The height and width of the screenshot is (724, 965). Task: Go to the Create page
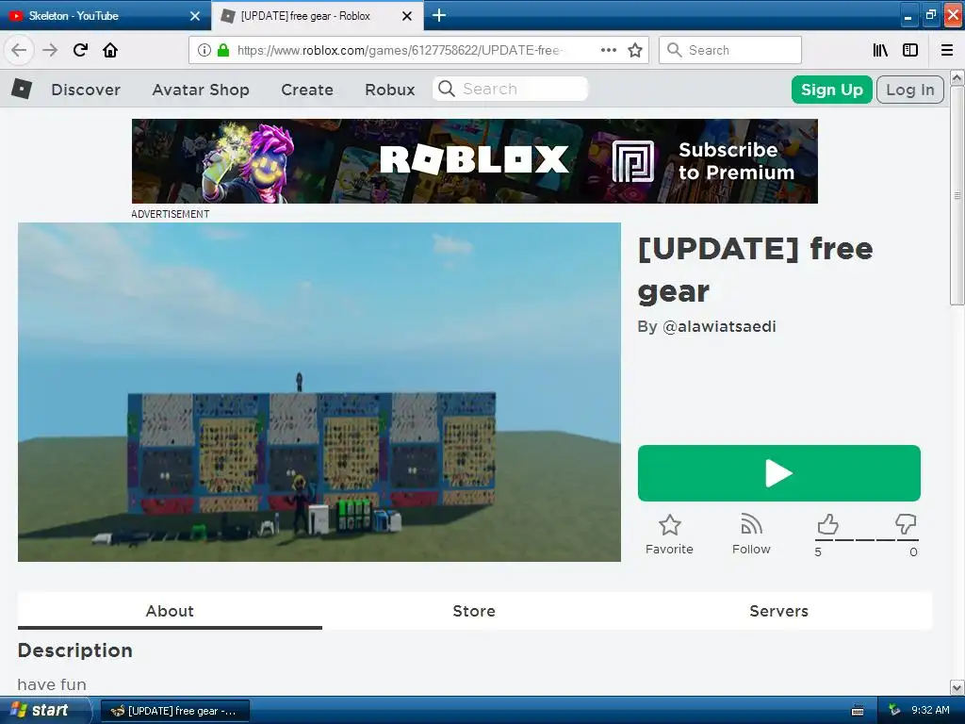coord(307,90)
